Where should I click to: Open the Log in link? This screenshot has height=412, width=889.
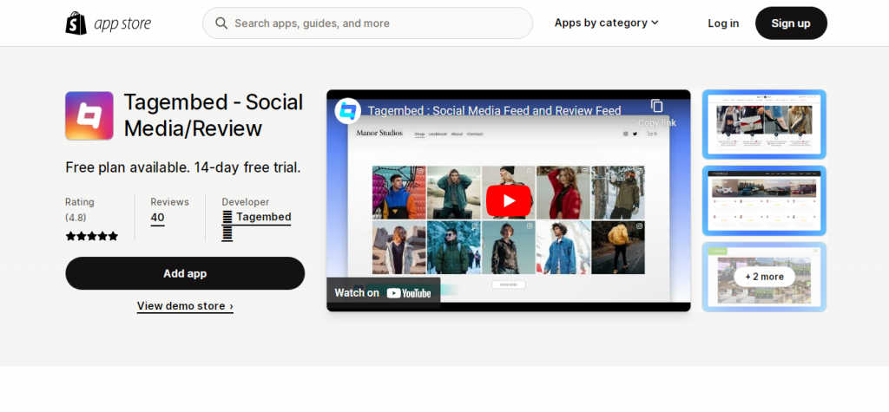pyautogui.click(x=723, y=23)
